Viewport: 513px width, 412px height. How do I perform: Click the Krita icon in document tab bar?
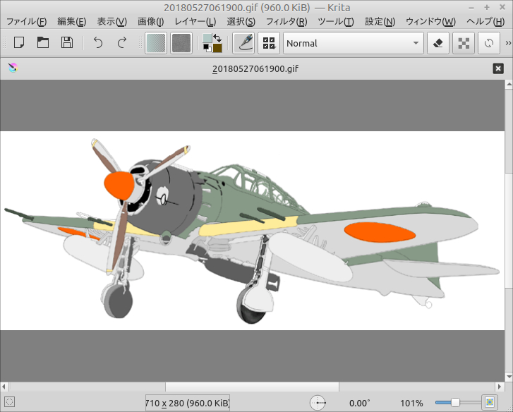click(x=13, y=68)
